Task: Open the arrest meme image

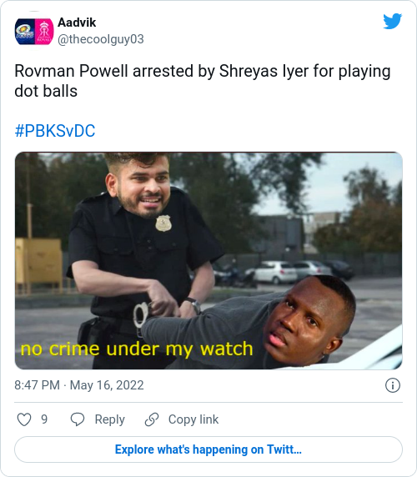Action: click(x=208, y=261)
